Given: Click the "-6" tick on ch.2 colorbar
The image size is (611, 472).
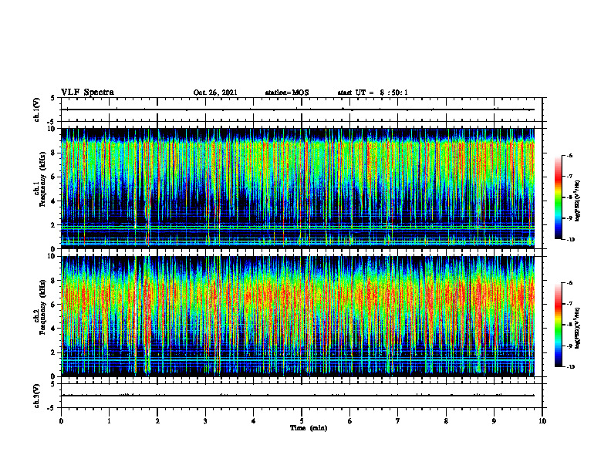Looking at the screenshot, I should [x=569, y=283].
